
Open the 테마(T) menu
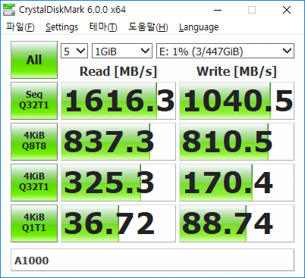tap(103, 27)
